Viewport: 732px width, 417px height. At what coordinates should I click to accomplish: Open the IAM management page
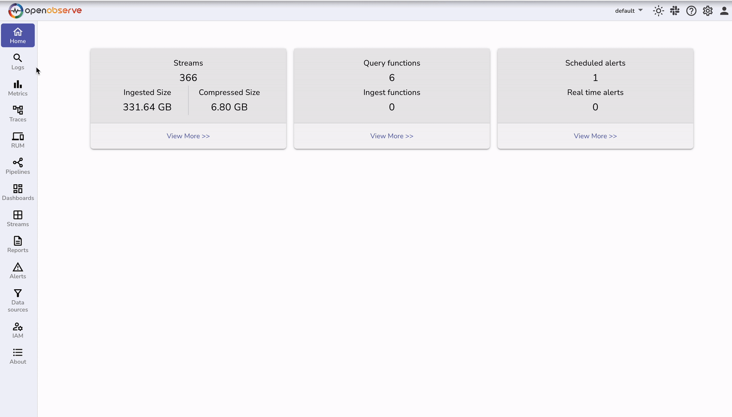18,331
